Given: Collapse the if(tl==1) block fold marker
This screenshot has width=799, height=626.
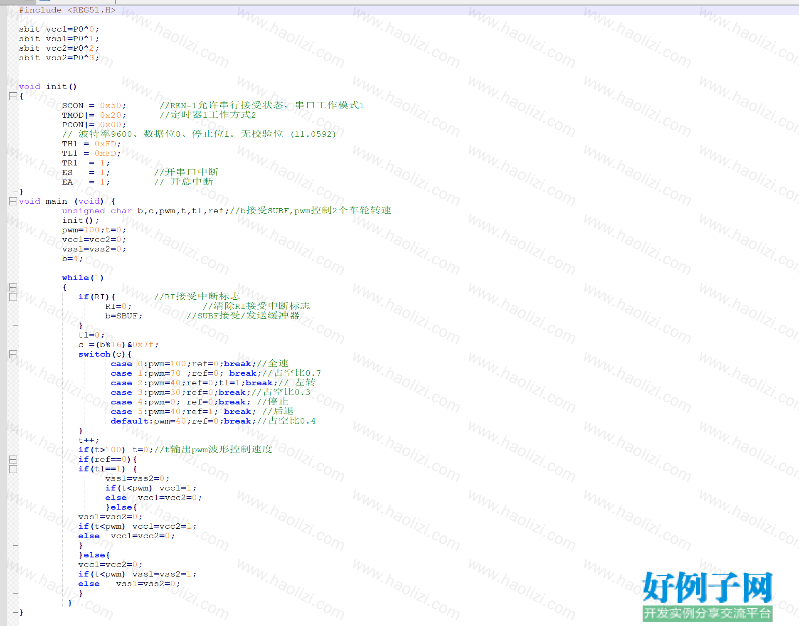Looking at the screenshot, I should pos(13,469).
